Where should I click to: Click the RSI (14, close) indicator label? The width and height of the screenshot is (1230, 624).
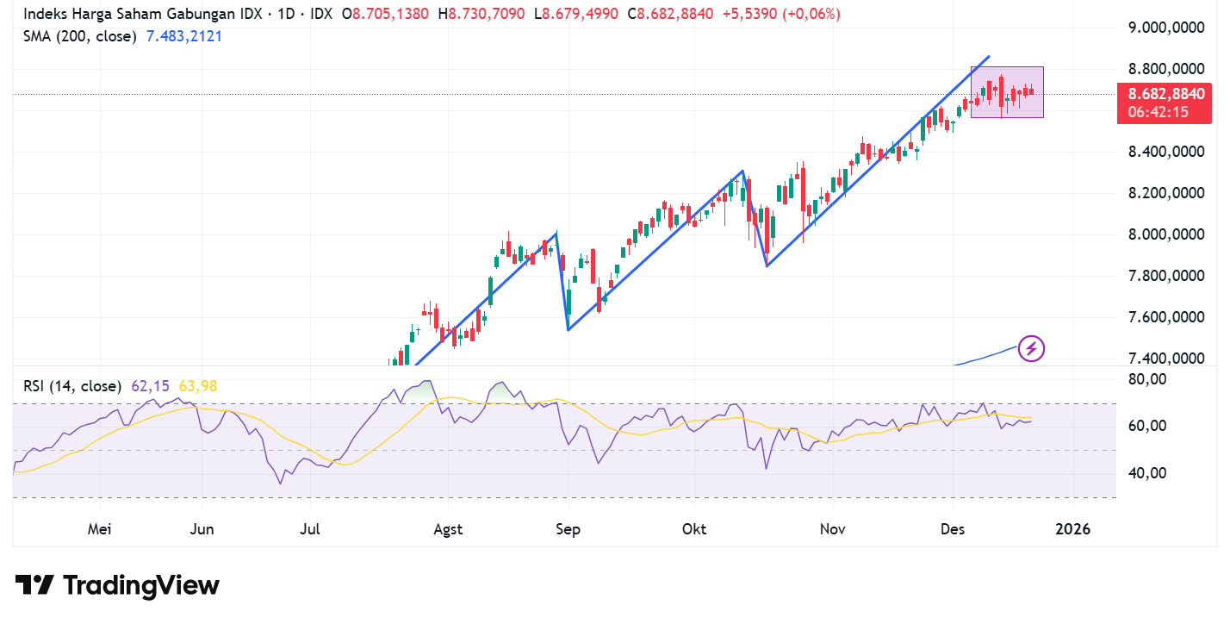[x=72, y=386]
